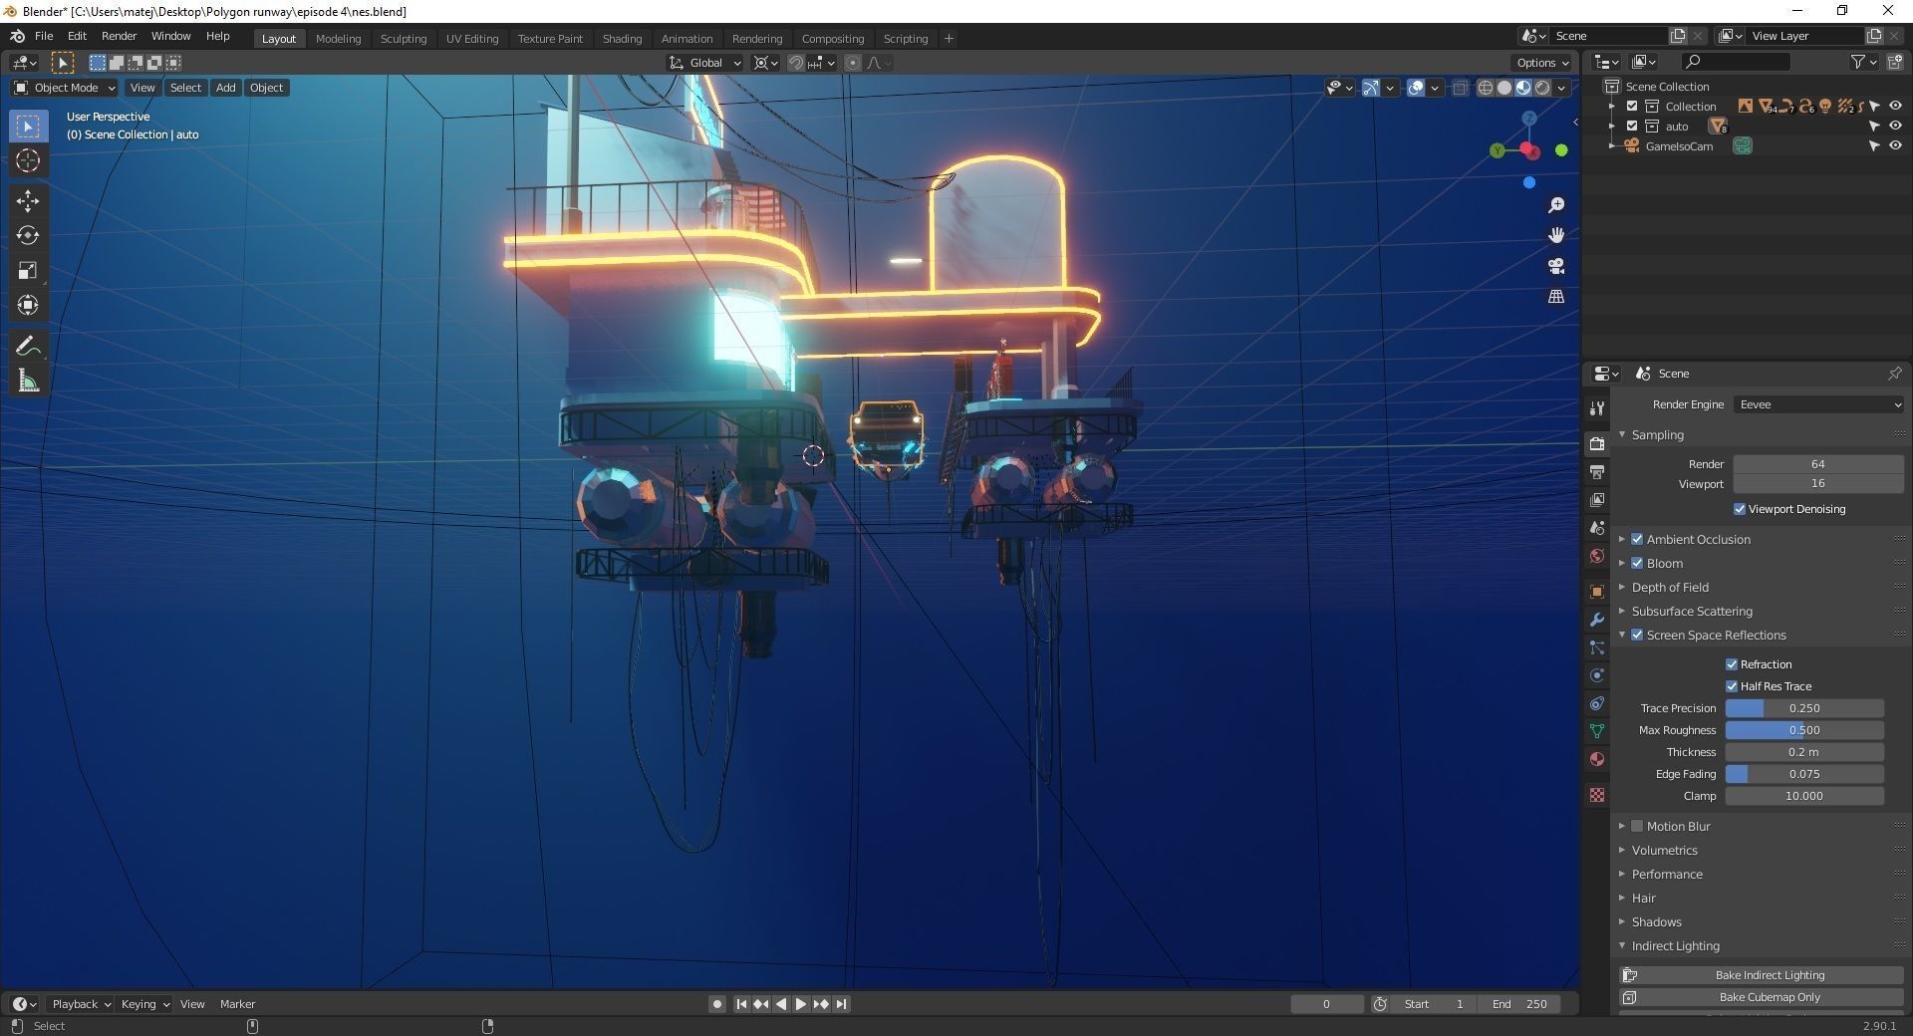1913x1036 pixels.
Task: Open the viewport Options dropdown
Action: [1542, 63]
